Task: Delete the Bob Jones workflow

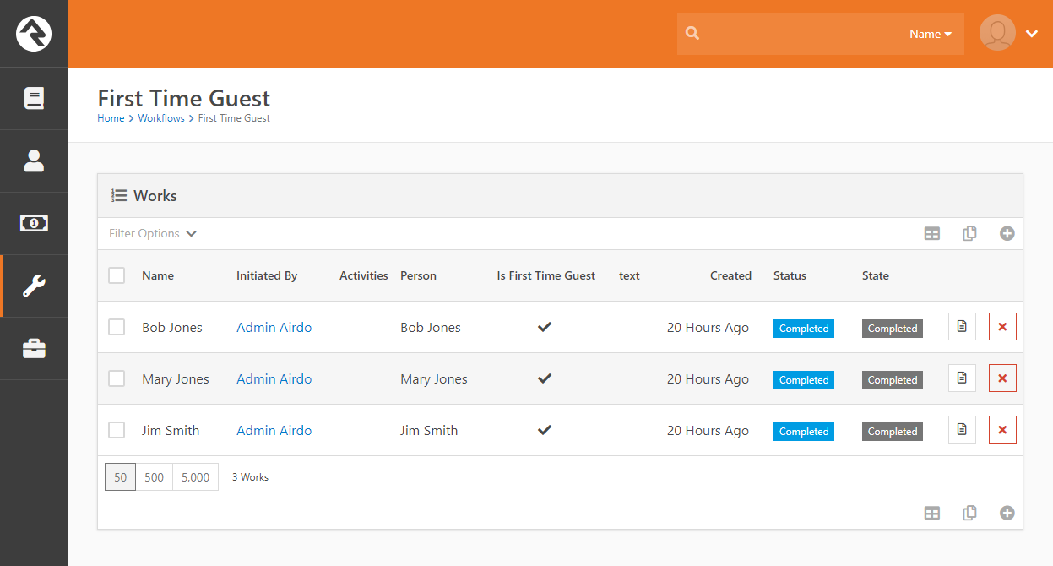Action: pos(1002,327)
